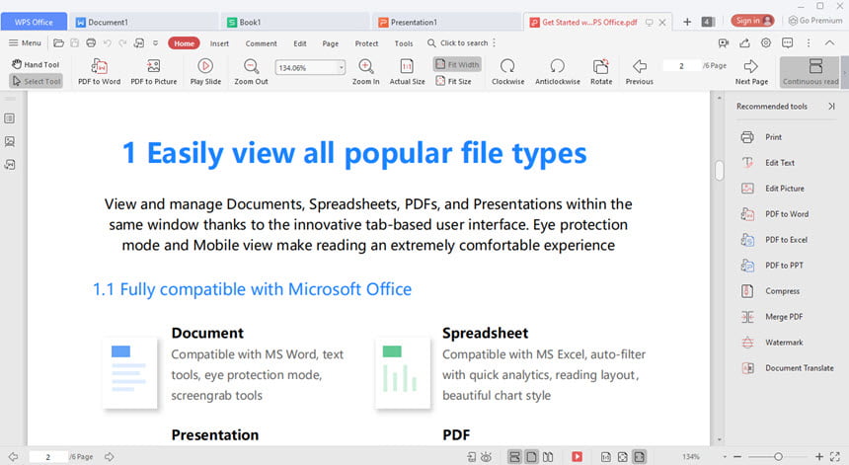Click Print in Recommended tools
This screenshot has height=465, width=849.
[761, 137]
